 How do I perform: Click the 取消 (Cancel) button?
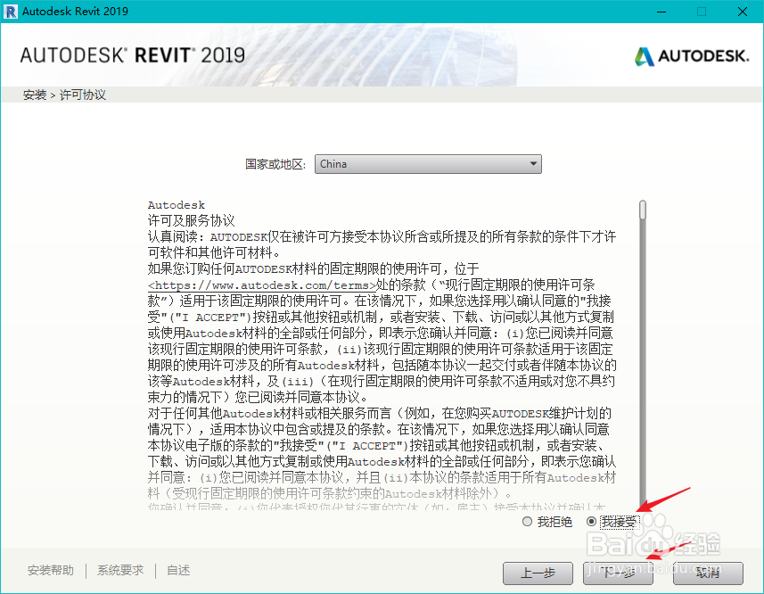click(708, 573)
